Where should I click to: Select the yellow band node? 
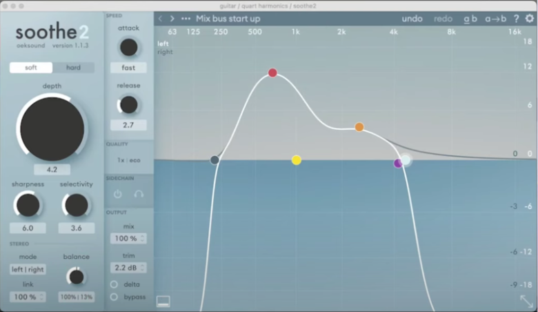(297, 160)
